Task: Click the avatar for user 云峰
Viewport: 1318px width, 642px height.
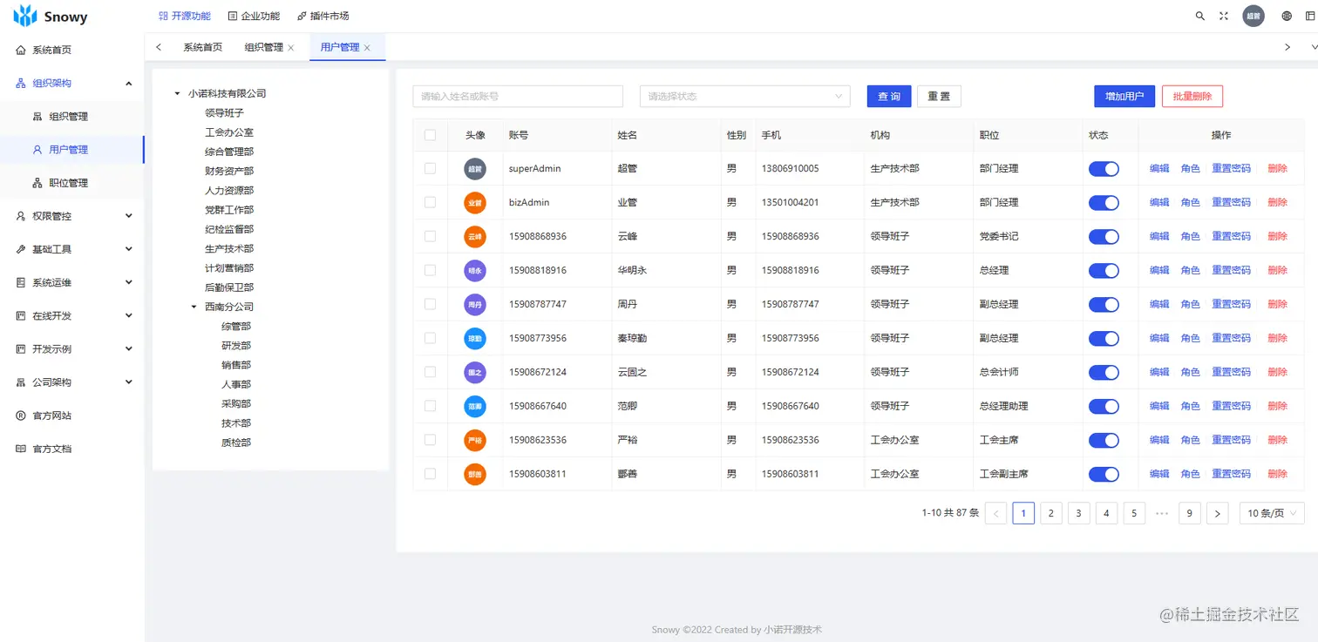Action: pyautogui.click(x=475, y=236)
